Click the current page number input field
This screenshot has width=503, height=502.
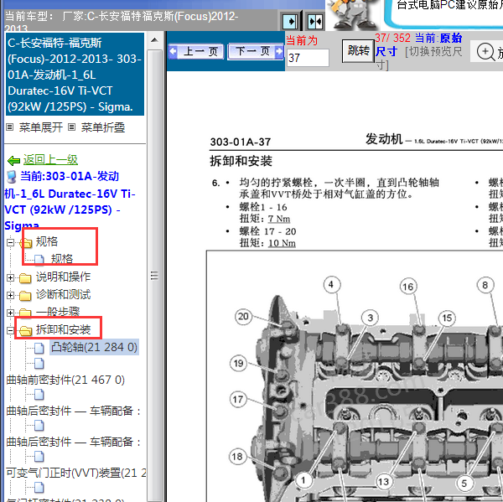tap(308, 58)
